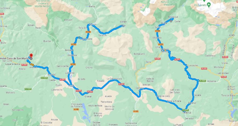The width and height of the screenshot is (238, 126).
Task: Click the Saravillo village label
Action: tap(103, 35)
